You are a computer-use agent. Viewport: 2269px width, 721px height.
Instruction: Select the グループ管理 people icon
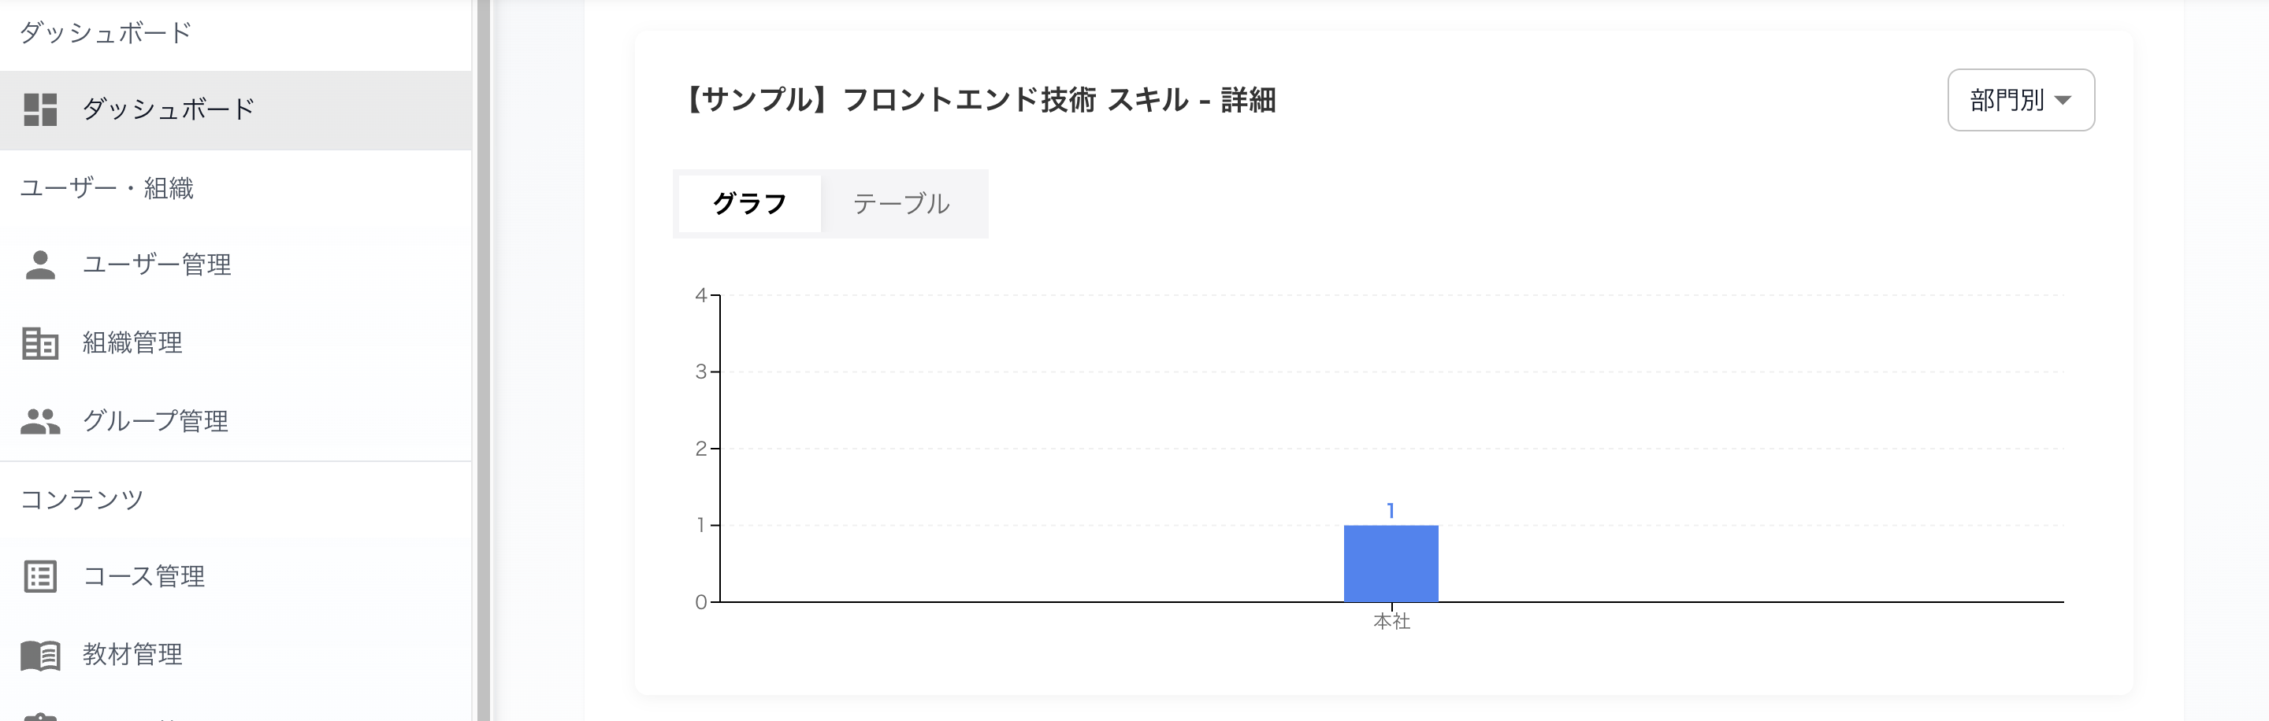(40, 421)
